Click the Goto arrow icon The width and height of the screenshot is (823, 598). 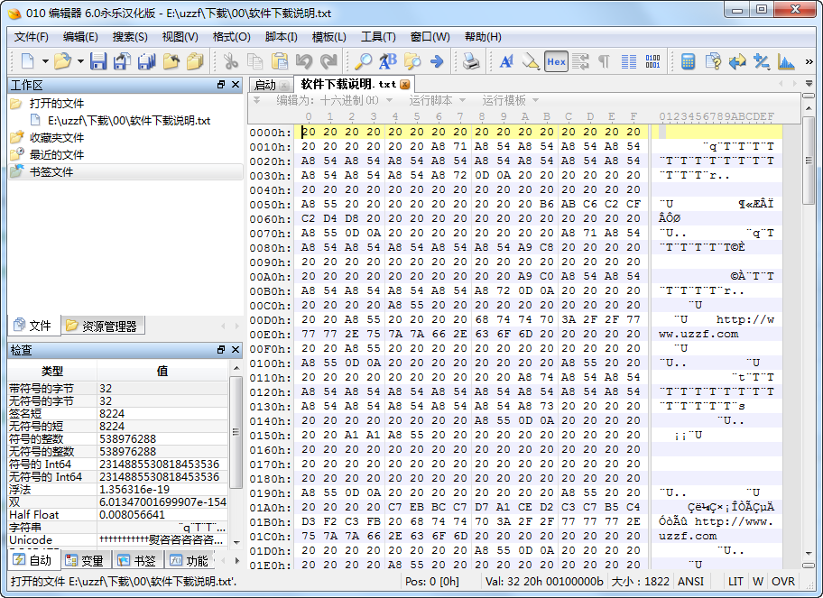tap(437, 61)
